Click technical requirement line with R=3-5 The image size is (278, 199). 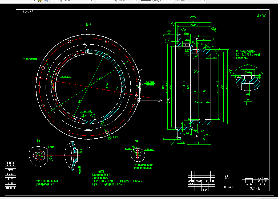tap(102, 175)
